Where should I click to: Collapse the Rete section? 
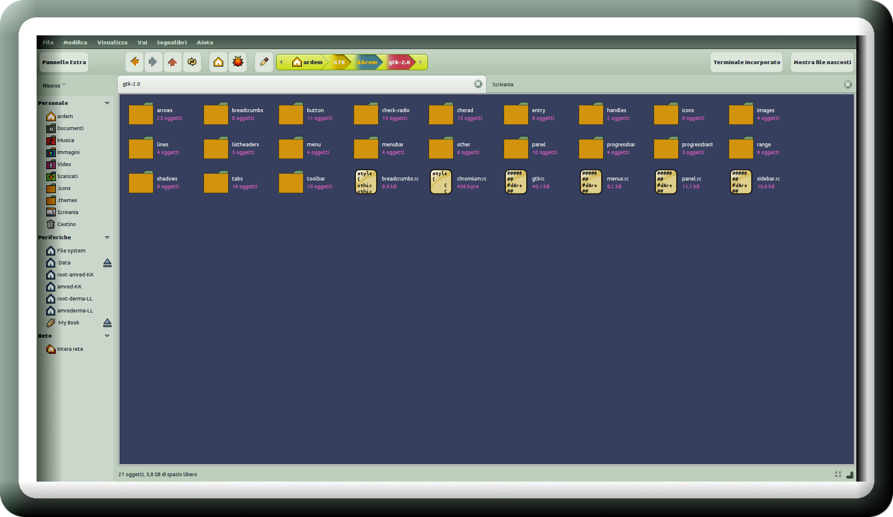(x=107, y=336)
